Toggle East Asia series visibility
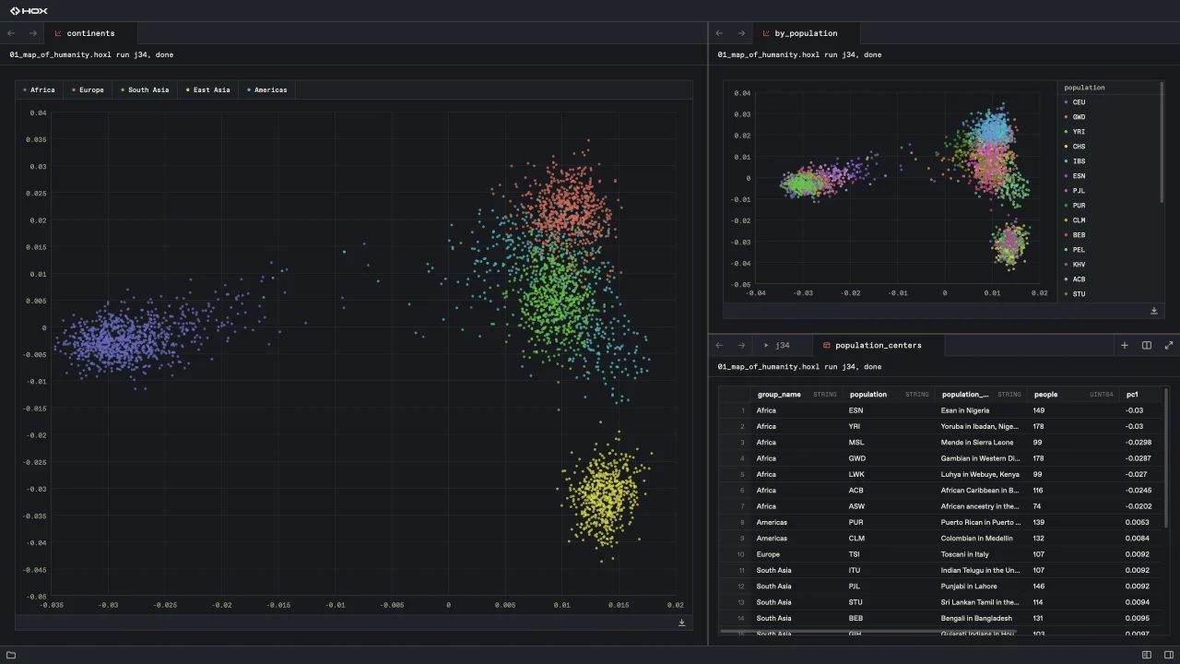The height and width of the screenshot is (664, 1180). tap(207, 90)
